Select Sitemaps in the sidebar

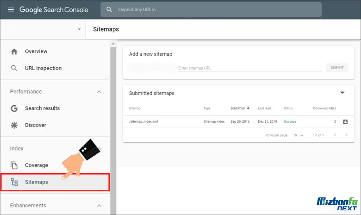click(37, 182)
